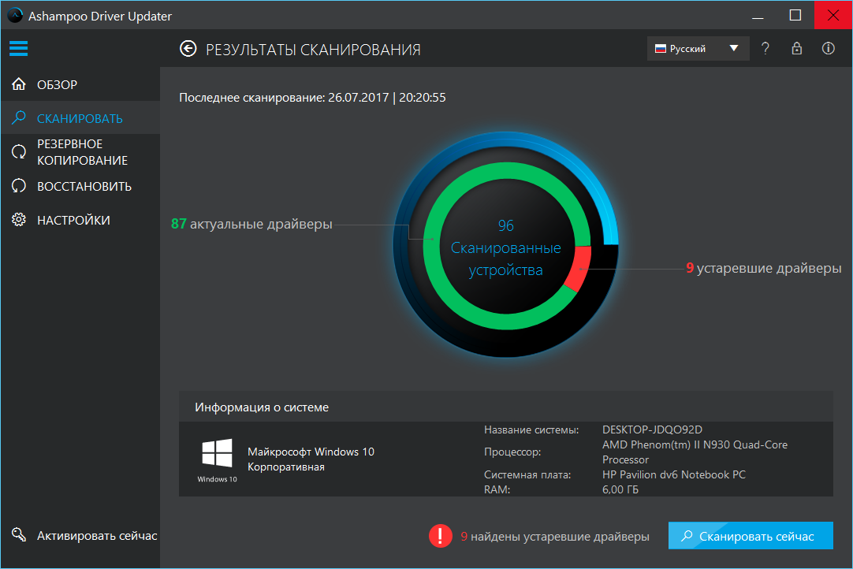Click the Активировать сейчас link
The width and height of the screenshot is (853, 569).
[97, 536]
